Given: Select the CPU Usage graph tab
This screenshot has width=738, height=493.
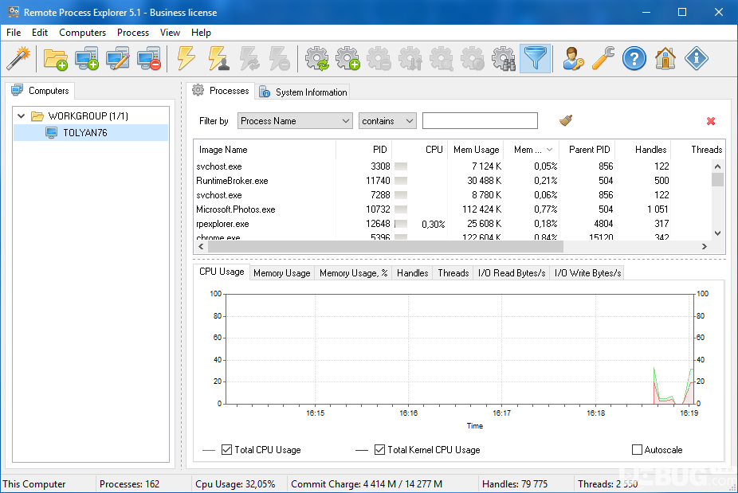Looking at the screenshot, I should [222, 272].
